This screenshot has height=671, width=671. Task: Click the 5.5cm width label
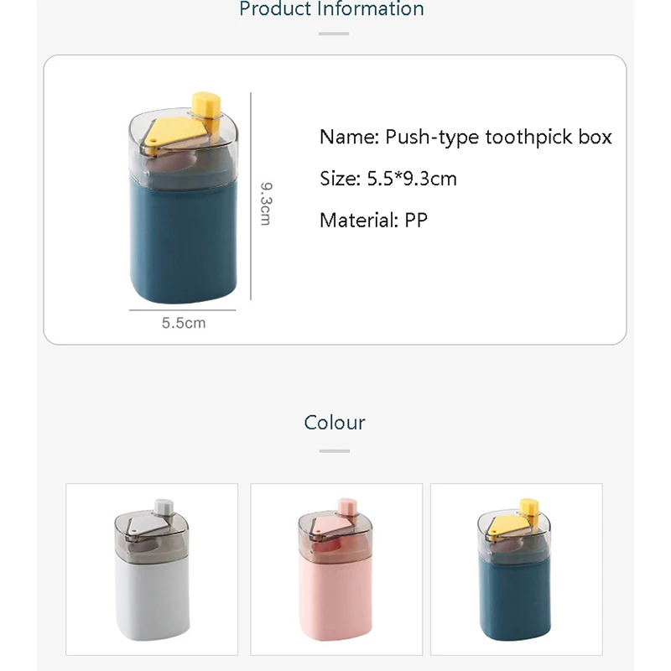(x=184, y=322)
